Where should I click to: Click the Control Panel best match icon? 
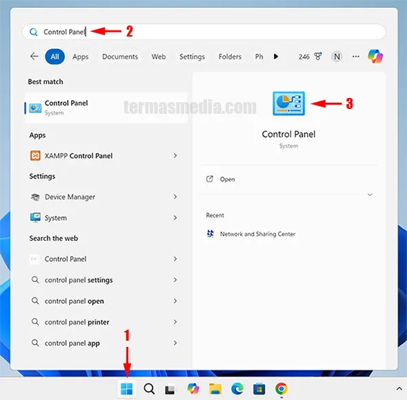(x=35, y=108)
